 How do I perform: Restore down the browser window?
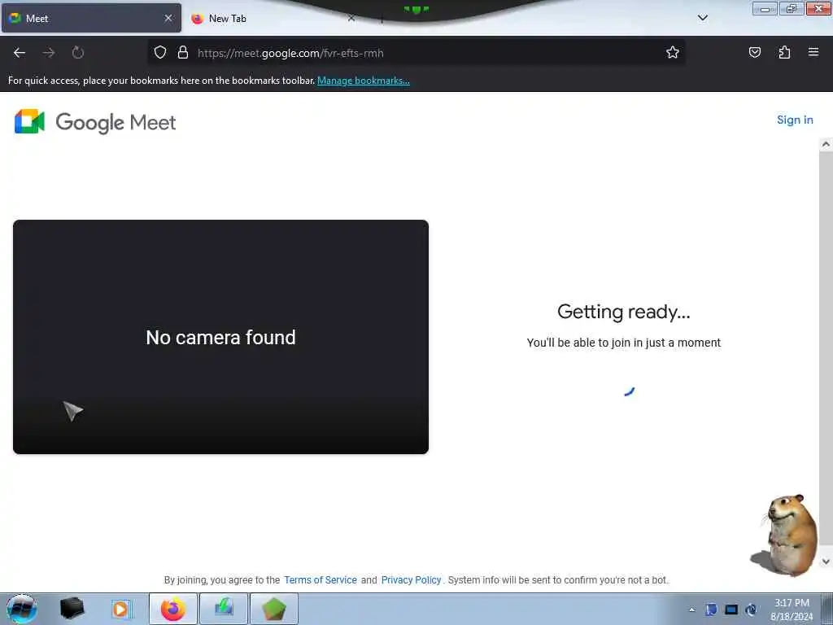click(x=791, y=8)
